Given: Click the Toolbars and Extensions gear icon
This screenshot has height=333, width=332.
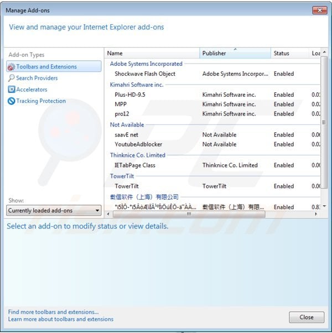Looking at the screenshot, I should click(11, 67).
